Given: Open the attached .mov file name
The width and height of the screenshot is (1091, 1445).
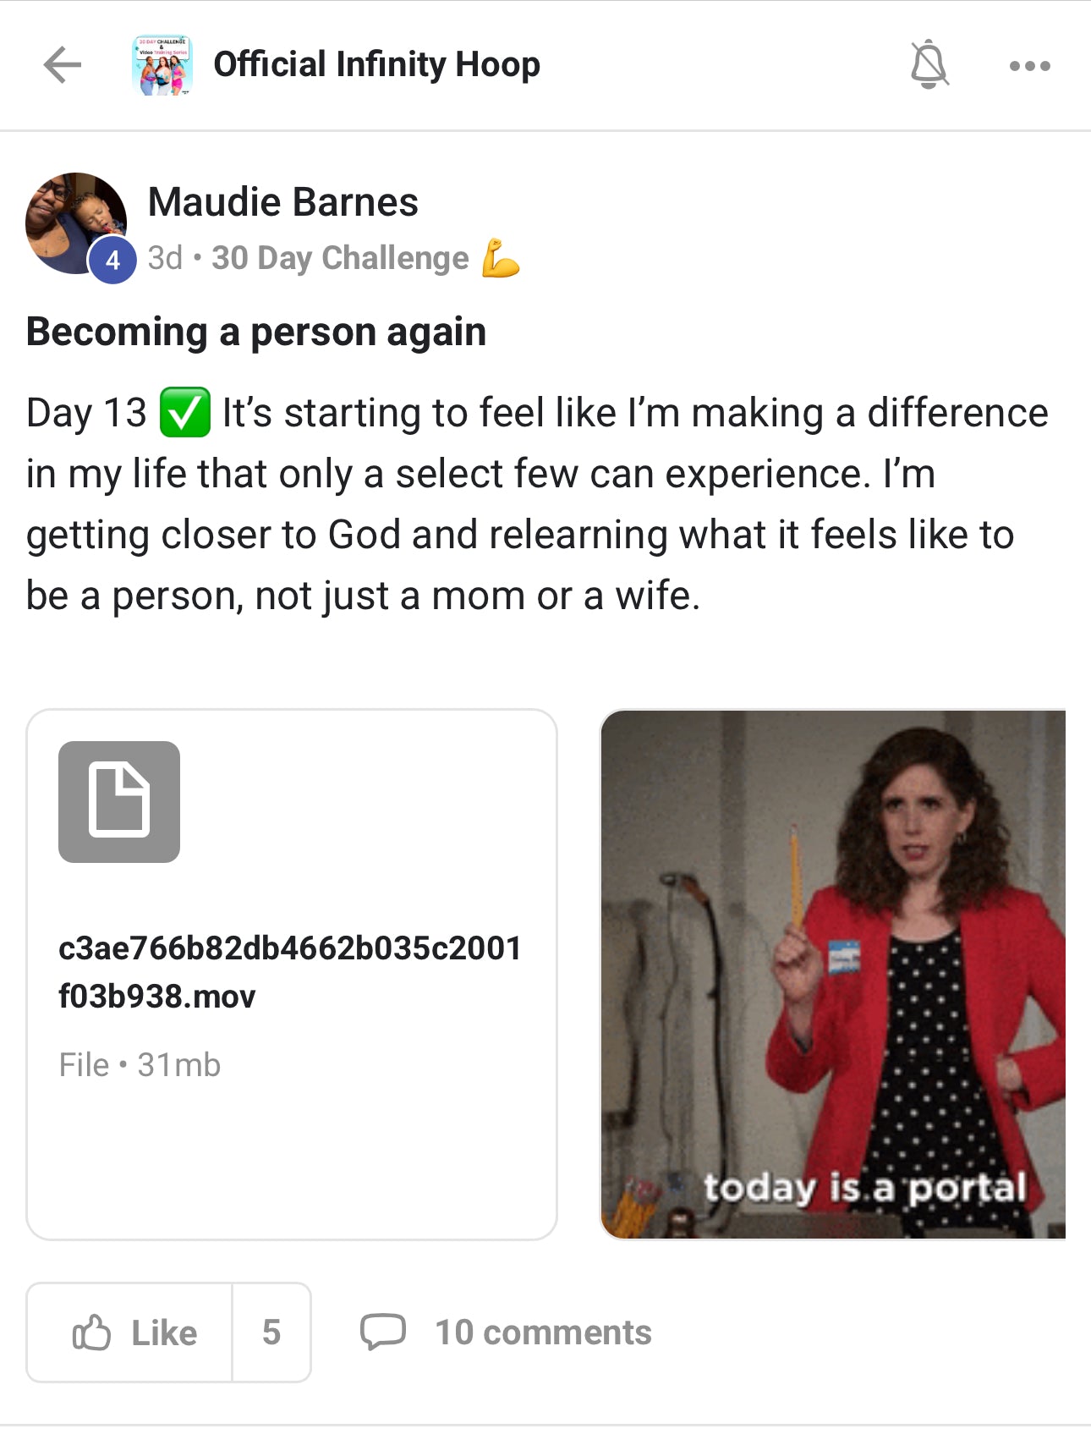Looking at the screenshot, I should [x=289, y=972].
